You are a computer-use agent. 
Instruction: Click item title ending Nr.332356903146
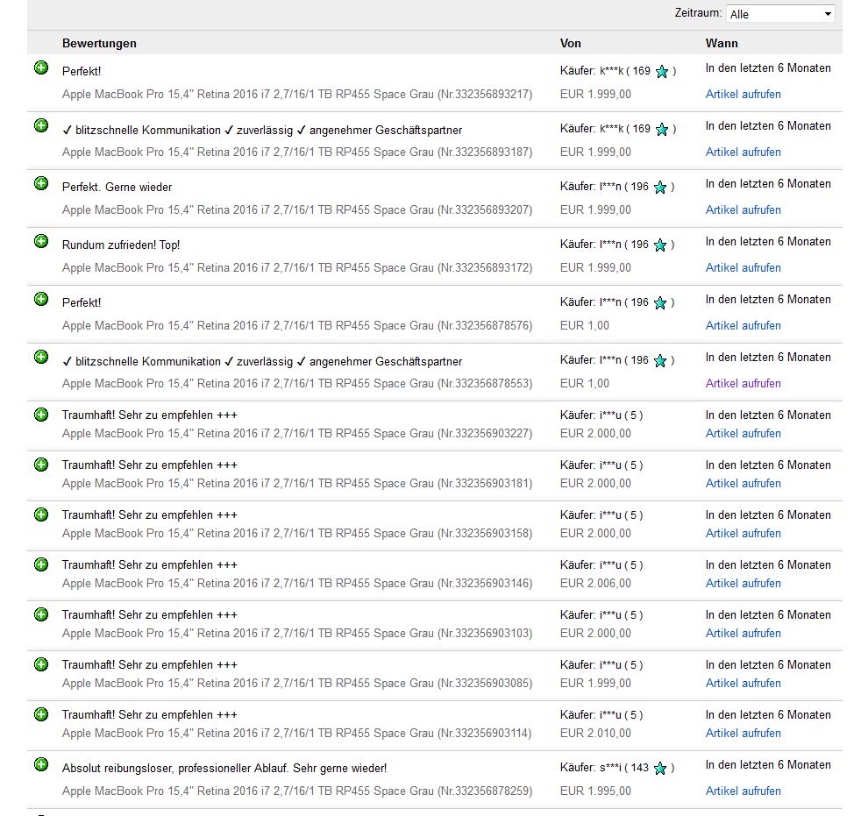(297, 584)
